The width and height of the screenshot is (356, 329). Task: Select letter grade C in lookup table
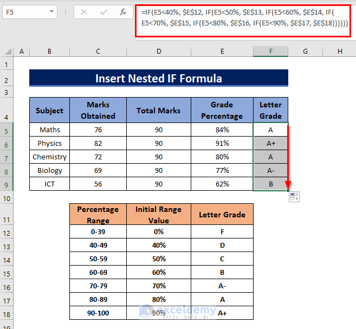point(222,259)
